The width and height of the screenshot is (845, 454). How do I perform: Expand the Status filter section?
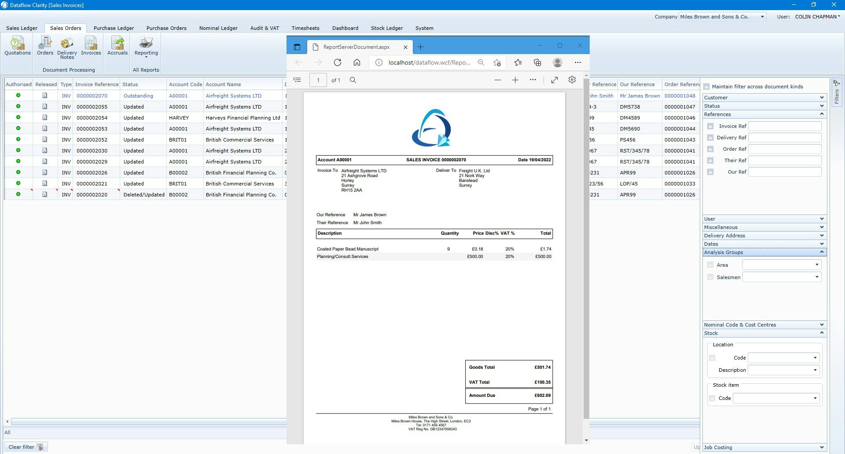pyautogui.click(x=764, y=106)
